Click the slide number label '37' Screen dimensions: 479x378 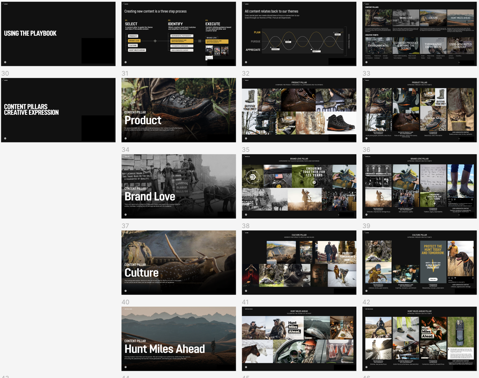click(125, 226)
